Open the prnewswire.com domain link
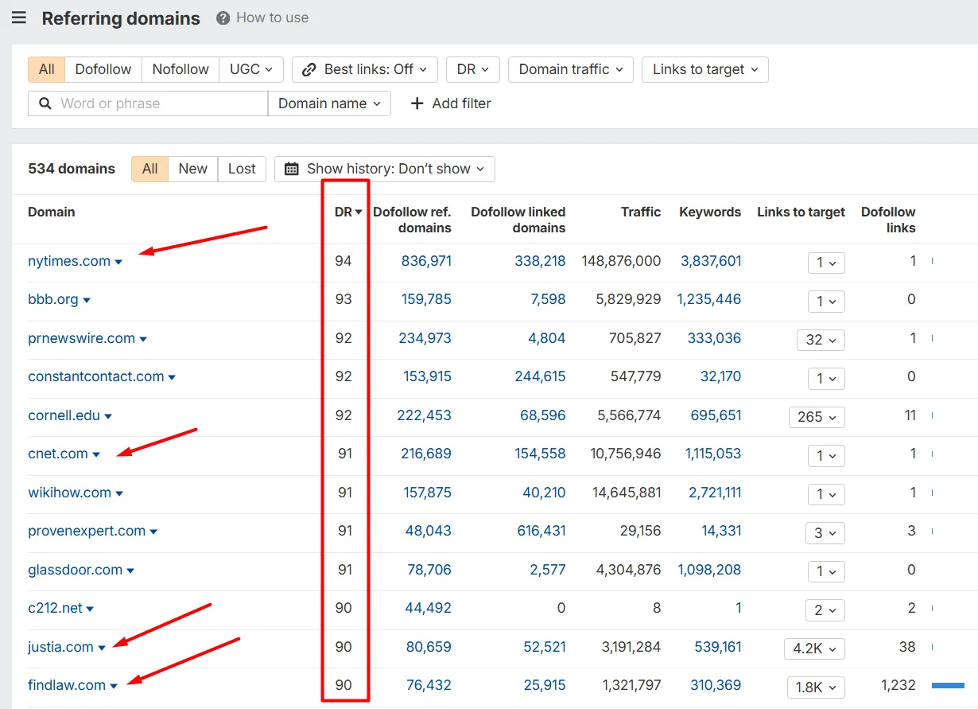 point(81,338)
